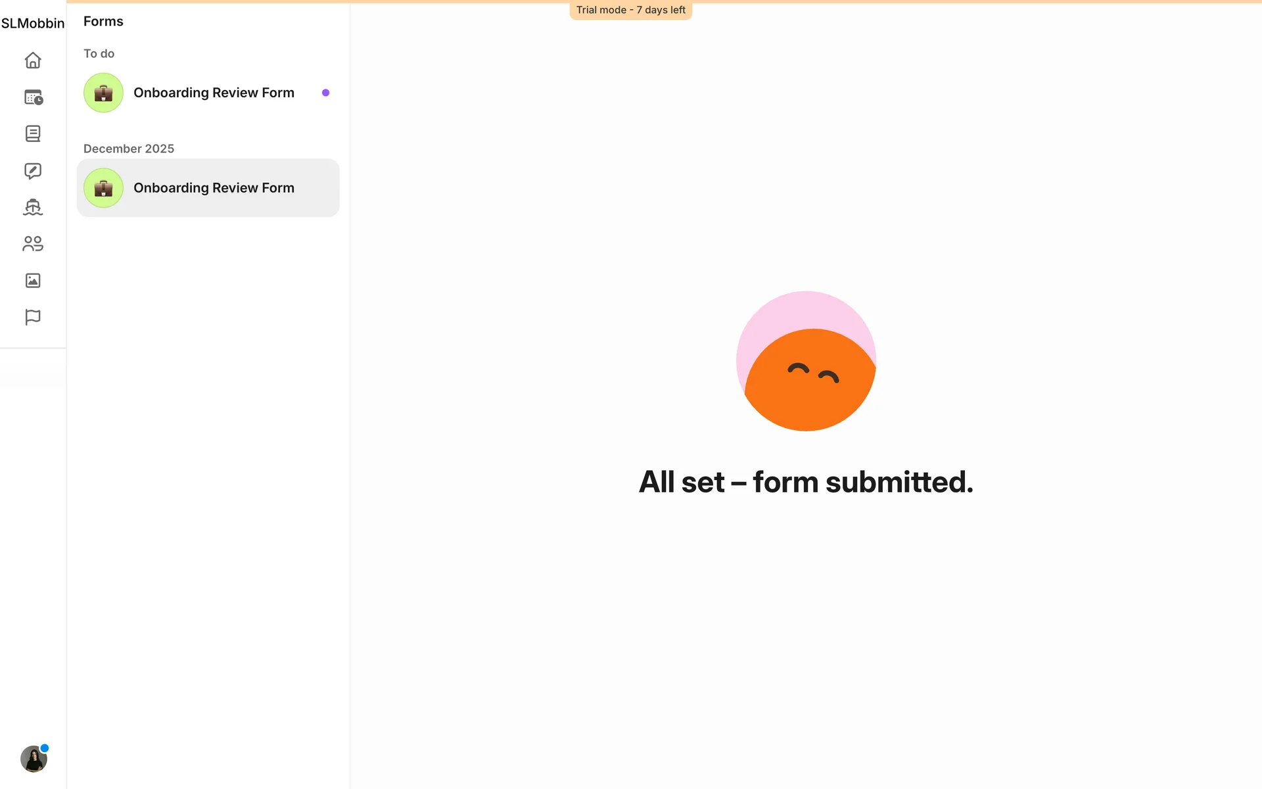Image resolution: width=1262 pixels, height=789 pixels.
Task: Click the blue notification dot on avatar
Action: pos(45,748)
